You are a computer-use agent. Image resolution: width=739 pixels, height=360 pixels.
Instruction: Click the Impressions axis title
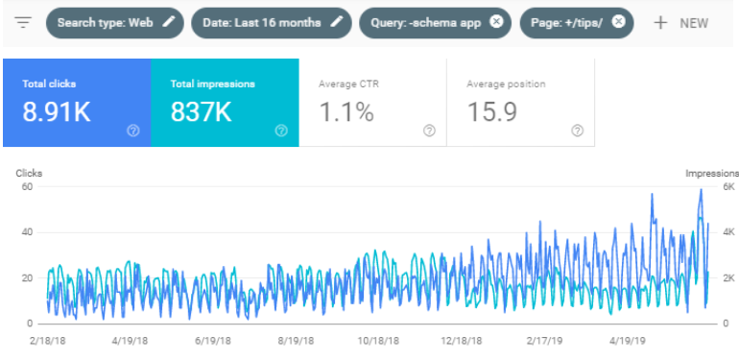click(712, 174)
